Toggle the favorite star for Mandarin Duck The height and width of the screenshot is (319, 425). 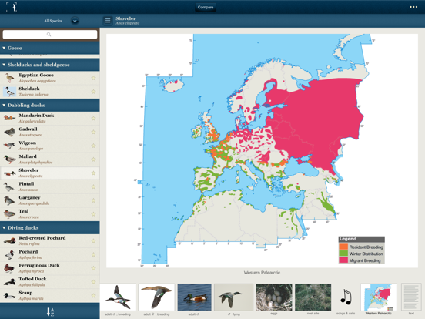click(x=93, y=118)
